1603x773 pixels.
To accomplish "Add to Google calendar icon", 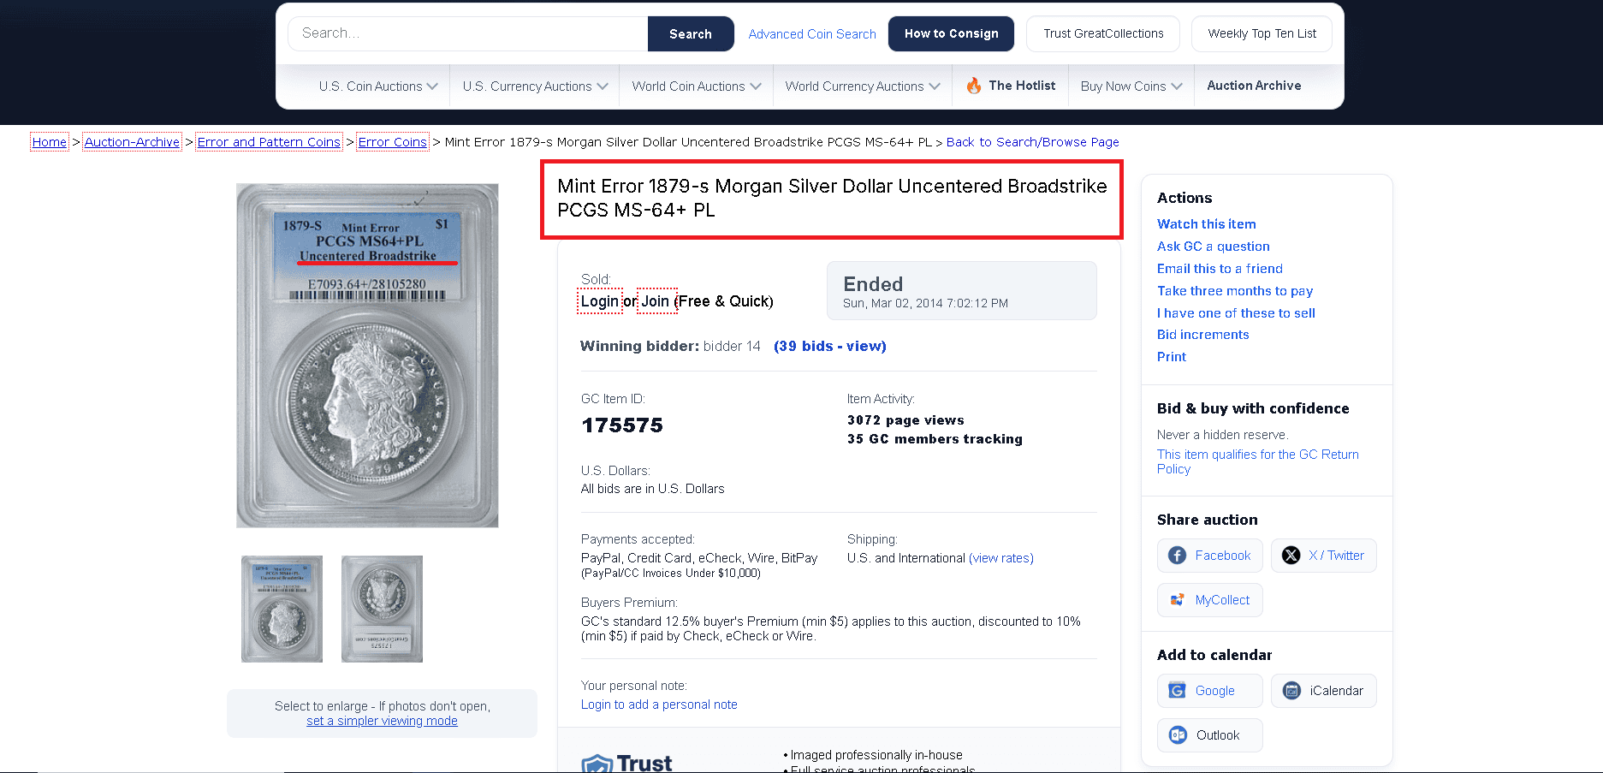I will pos(1178,691).
